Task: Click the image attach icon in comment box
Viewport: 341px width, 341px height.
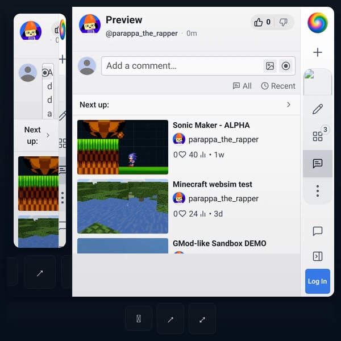Action: tap(269, 66)
